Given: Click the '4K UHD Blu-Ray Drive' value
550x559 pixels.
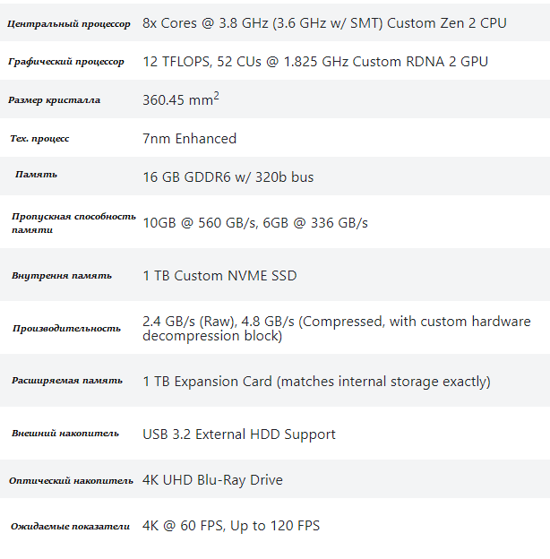Looking at the screenshot, I should point(212,480).
